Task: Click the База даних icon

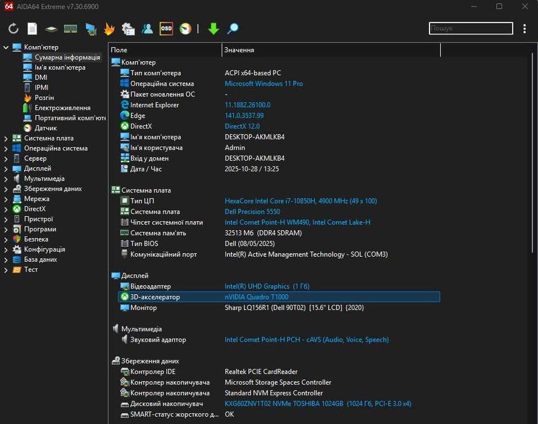Action: tap(17, 259)
